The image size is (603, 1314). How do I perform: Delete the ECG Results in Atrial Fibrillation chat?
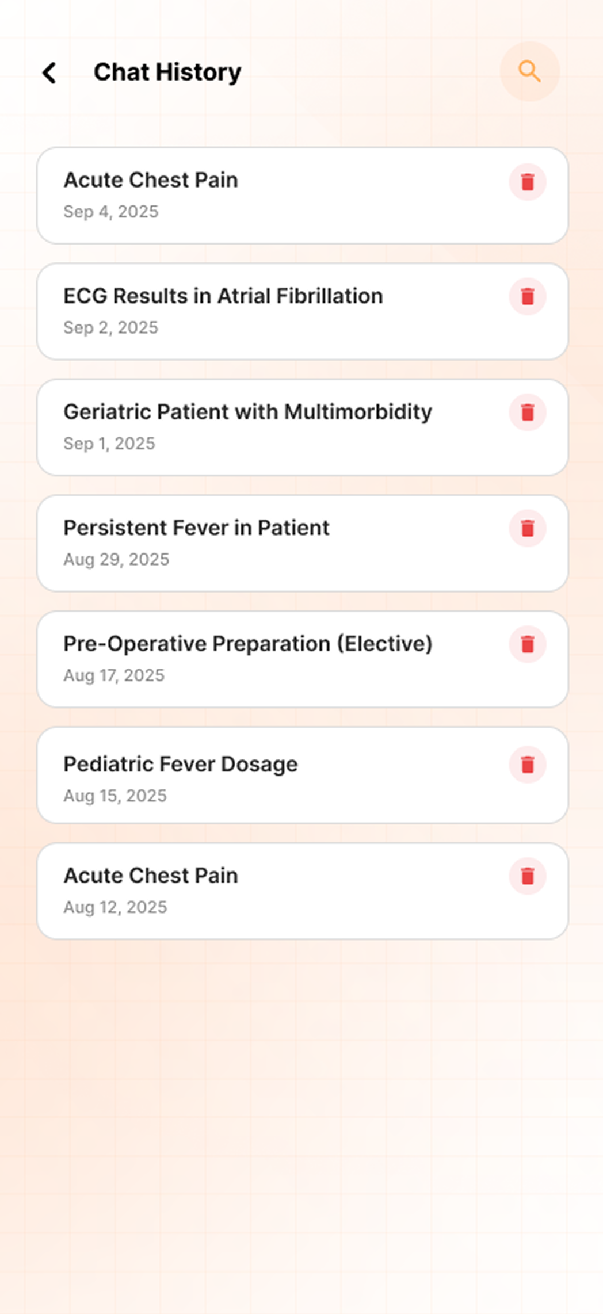527,297
